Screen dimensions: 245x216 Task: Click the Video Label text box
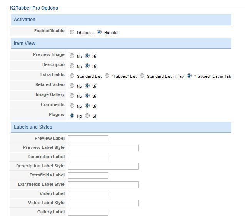88,194
